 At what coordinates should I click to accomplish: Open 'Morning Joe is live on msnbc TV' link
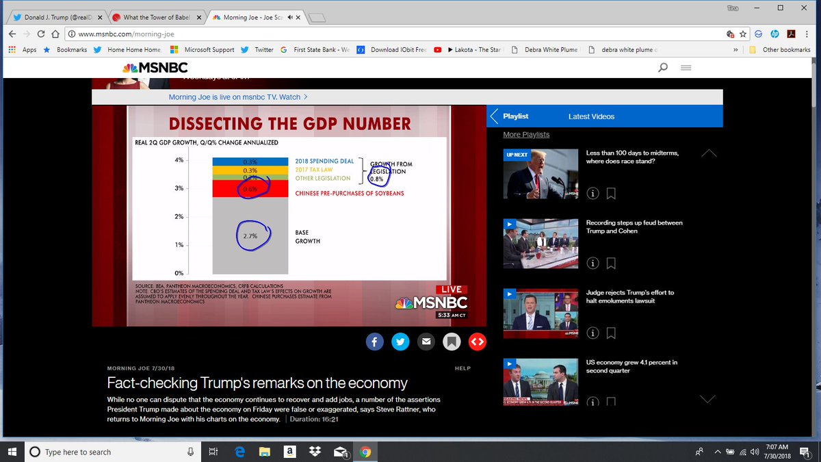point(238,97)
